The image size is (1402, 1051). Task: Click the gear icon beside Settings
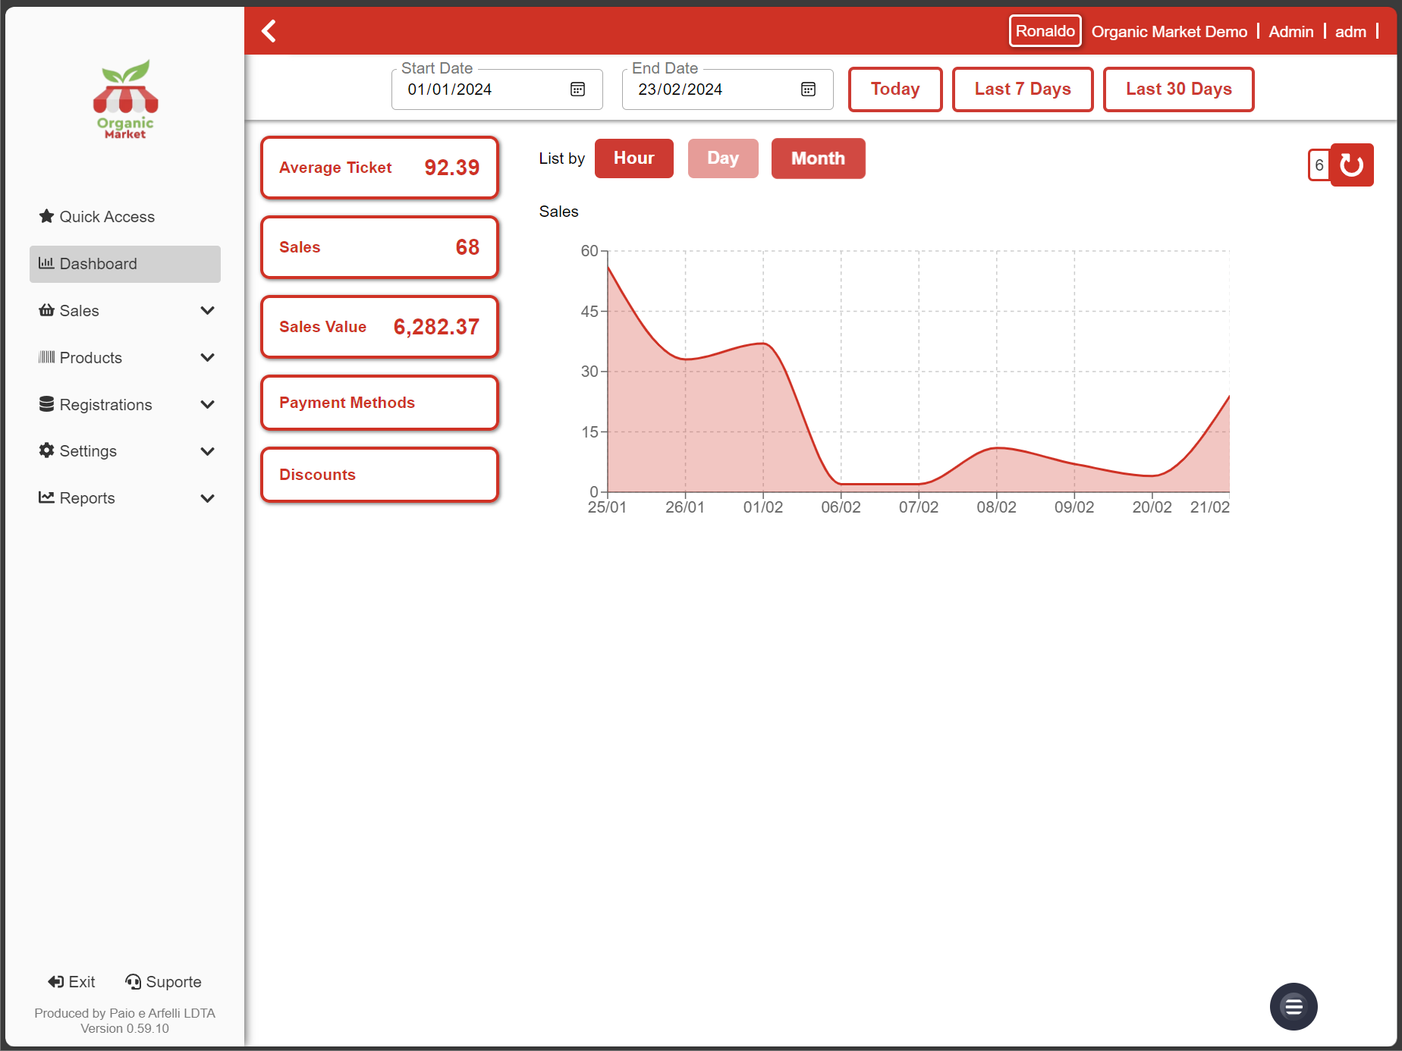46,450
